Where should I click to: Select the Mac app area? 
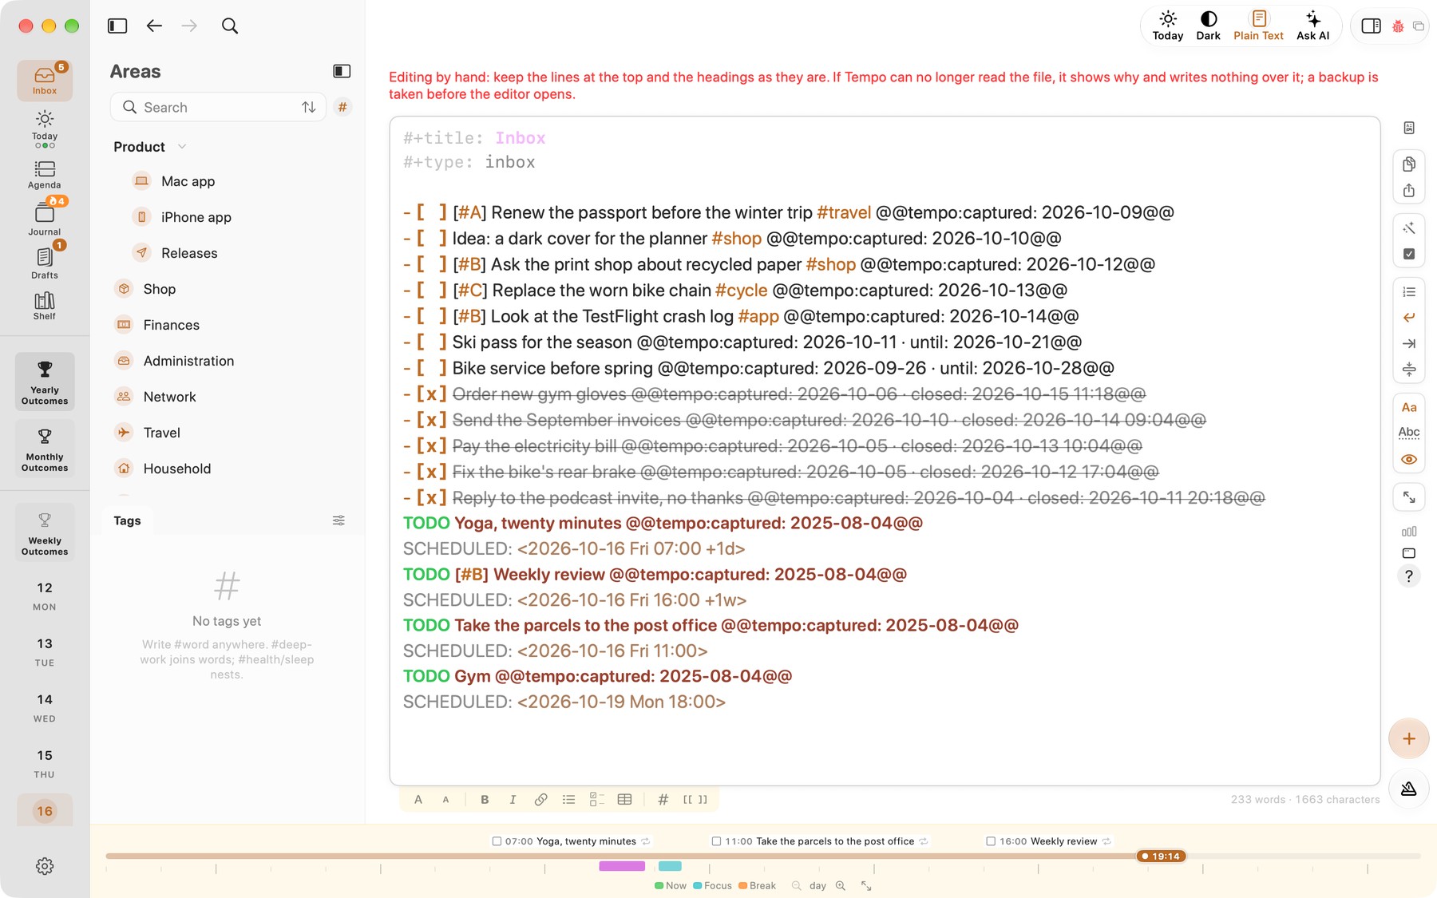188,181
